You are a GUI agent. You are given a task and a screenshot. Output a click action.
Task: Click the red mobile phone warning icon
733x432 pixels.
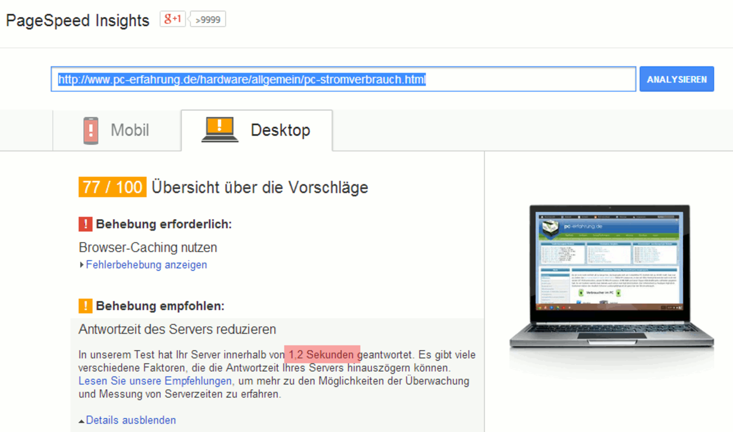tap(90, 130)
